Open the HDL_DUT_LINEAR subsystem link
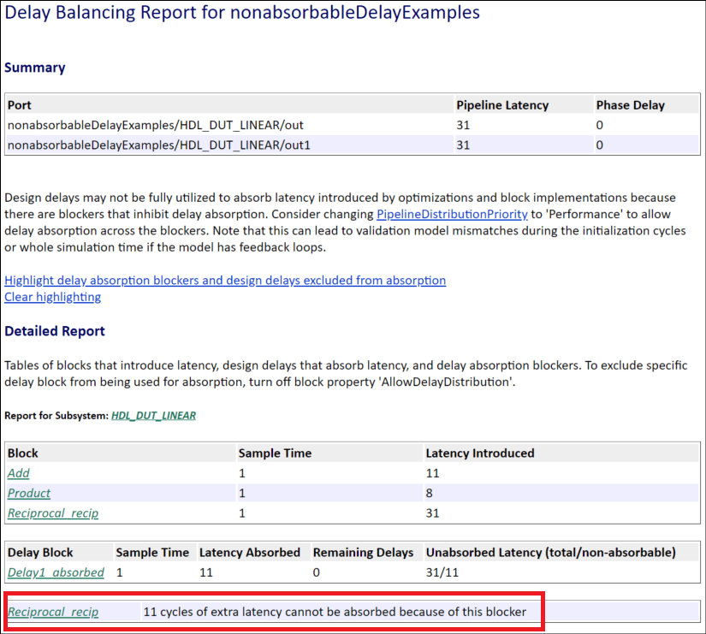 pyautogui.click(x=153, y=416)
